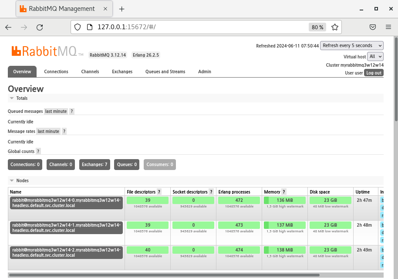Click the 473 Erlang processes value

(239, 225)
